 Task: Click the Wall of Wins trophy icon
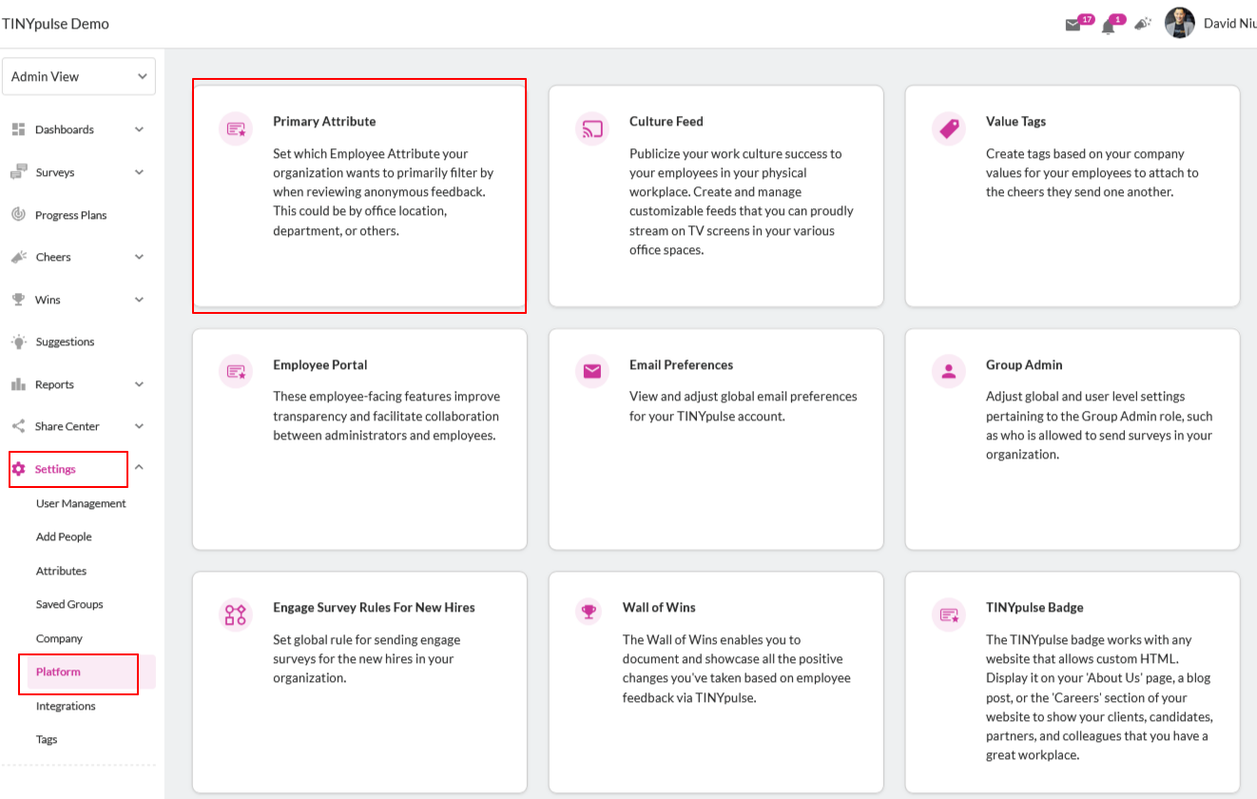[589, 612]
